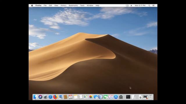Open the File menu
The height and width of the screenshot is (104, 186).
point(45,5)
